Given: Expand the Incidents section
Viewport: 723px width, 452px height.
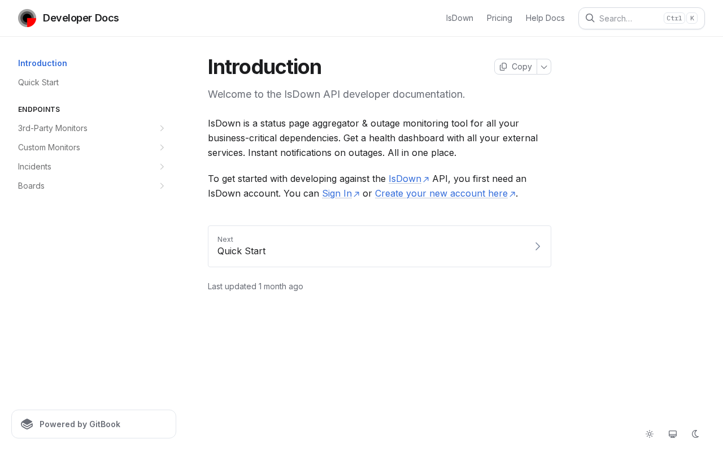Looking at the screenshot, I should pos(162,167).
